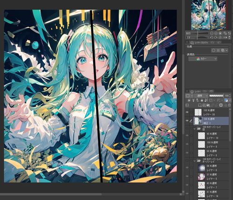Enable Layer color effect in Layer Property

coord(223,50)
